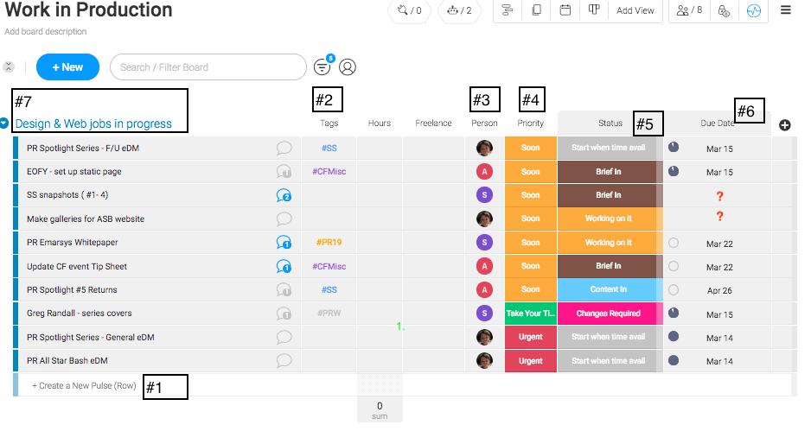Image resolution: width=811 pixels, height=431 pixels.
Task: Toggle deadline indicator for Greg Randall row
Action: [674, 313]
